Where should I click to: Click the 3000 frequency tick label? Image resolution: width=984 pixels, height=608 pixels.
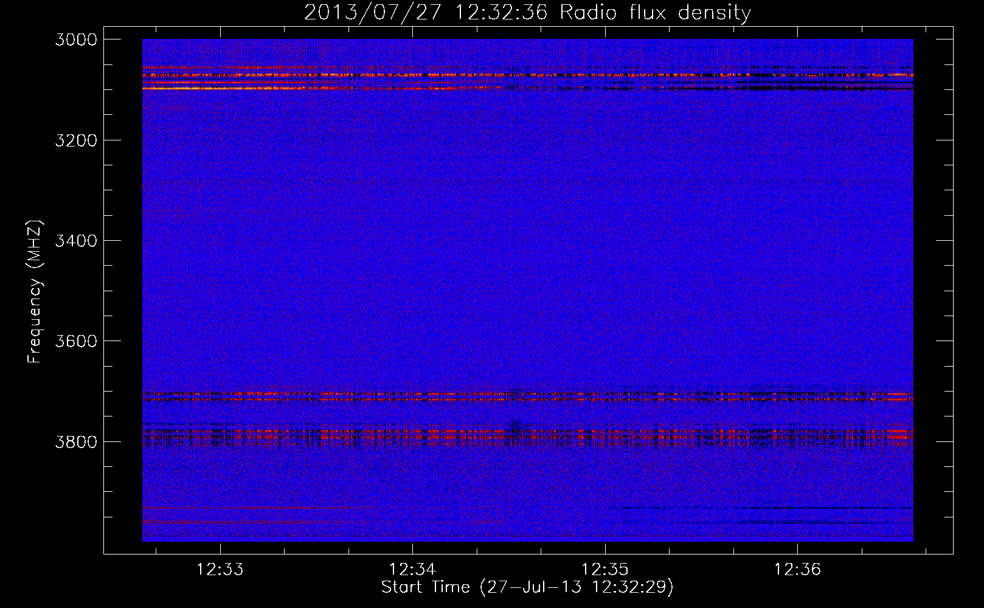[x=76, y=40]
